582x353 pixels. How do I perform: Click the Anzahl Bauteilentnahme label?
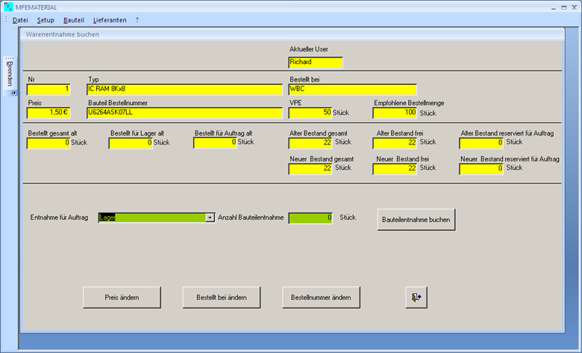pos(251,217)
